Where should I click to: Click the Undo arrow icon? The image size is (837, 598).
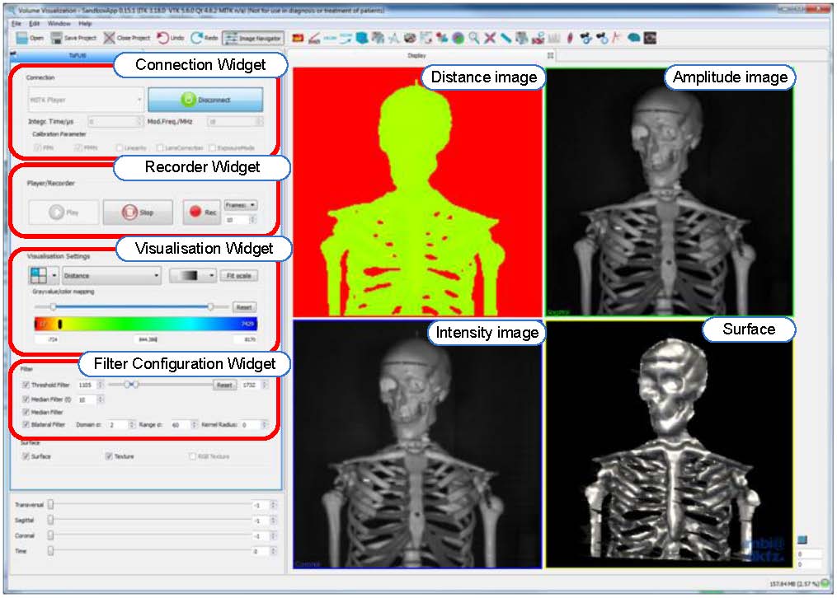pyautogui.click(x=163, y=38)
